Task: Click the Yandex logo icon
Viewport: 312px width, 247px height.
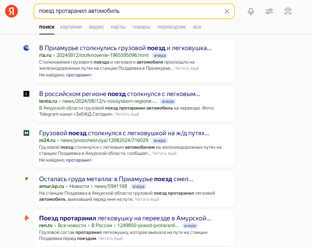Action: click(12, 11)
